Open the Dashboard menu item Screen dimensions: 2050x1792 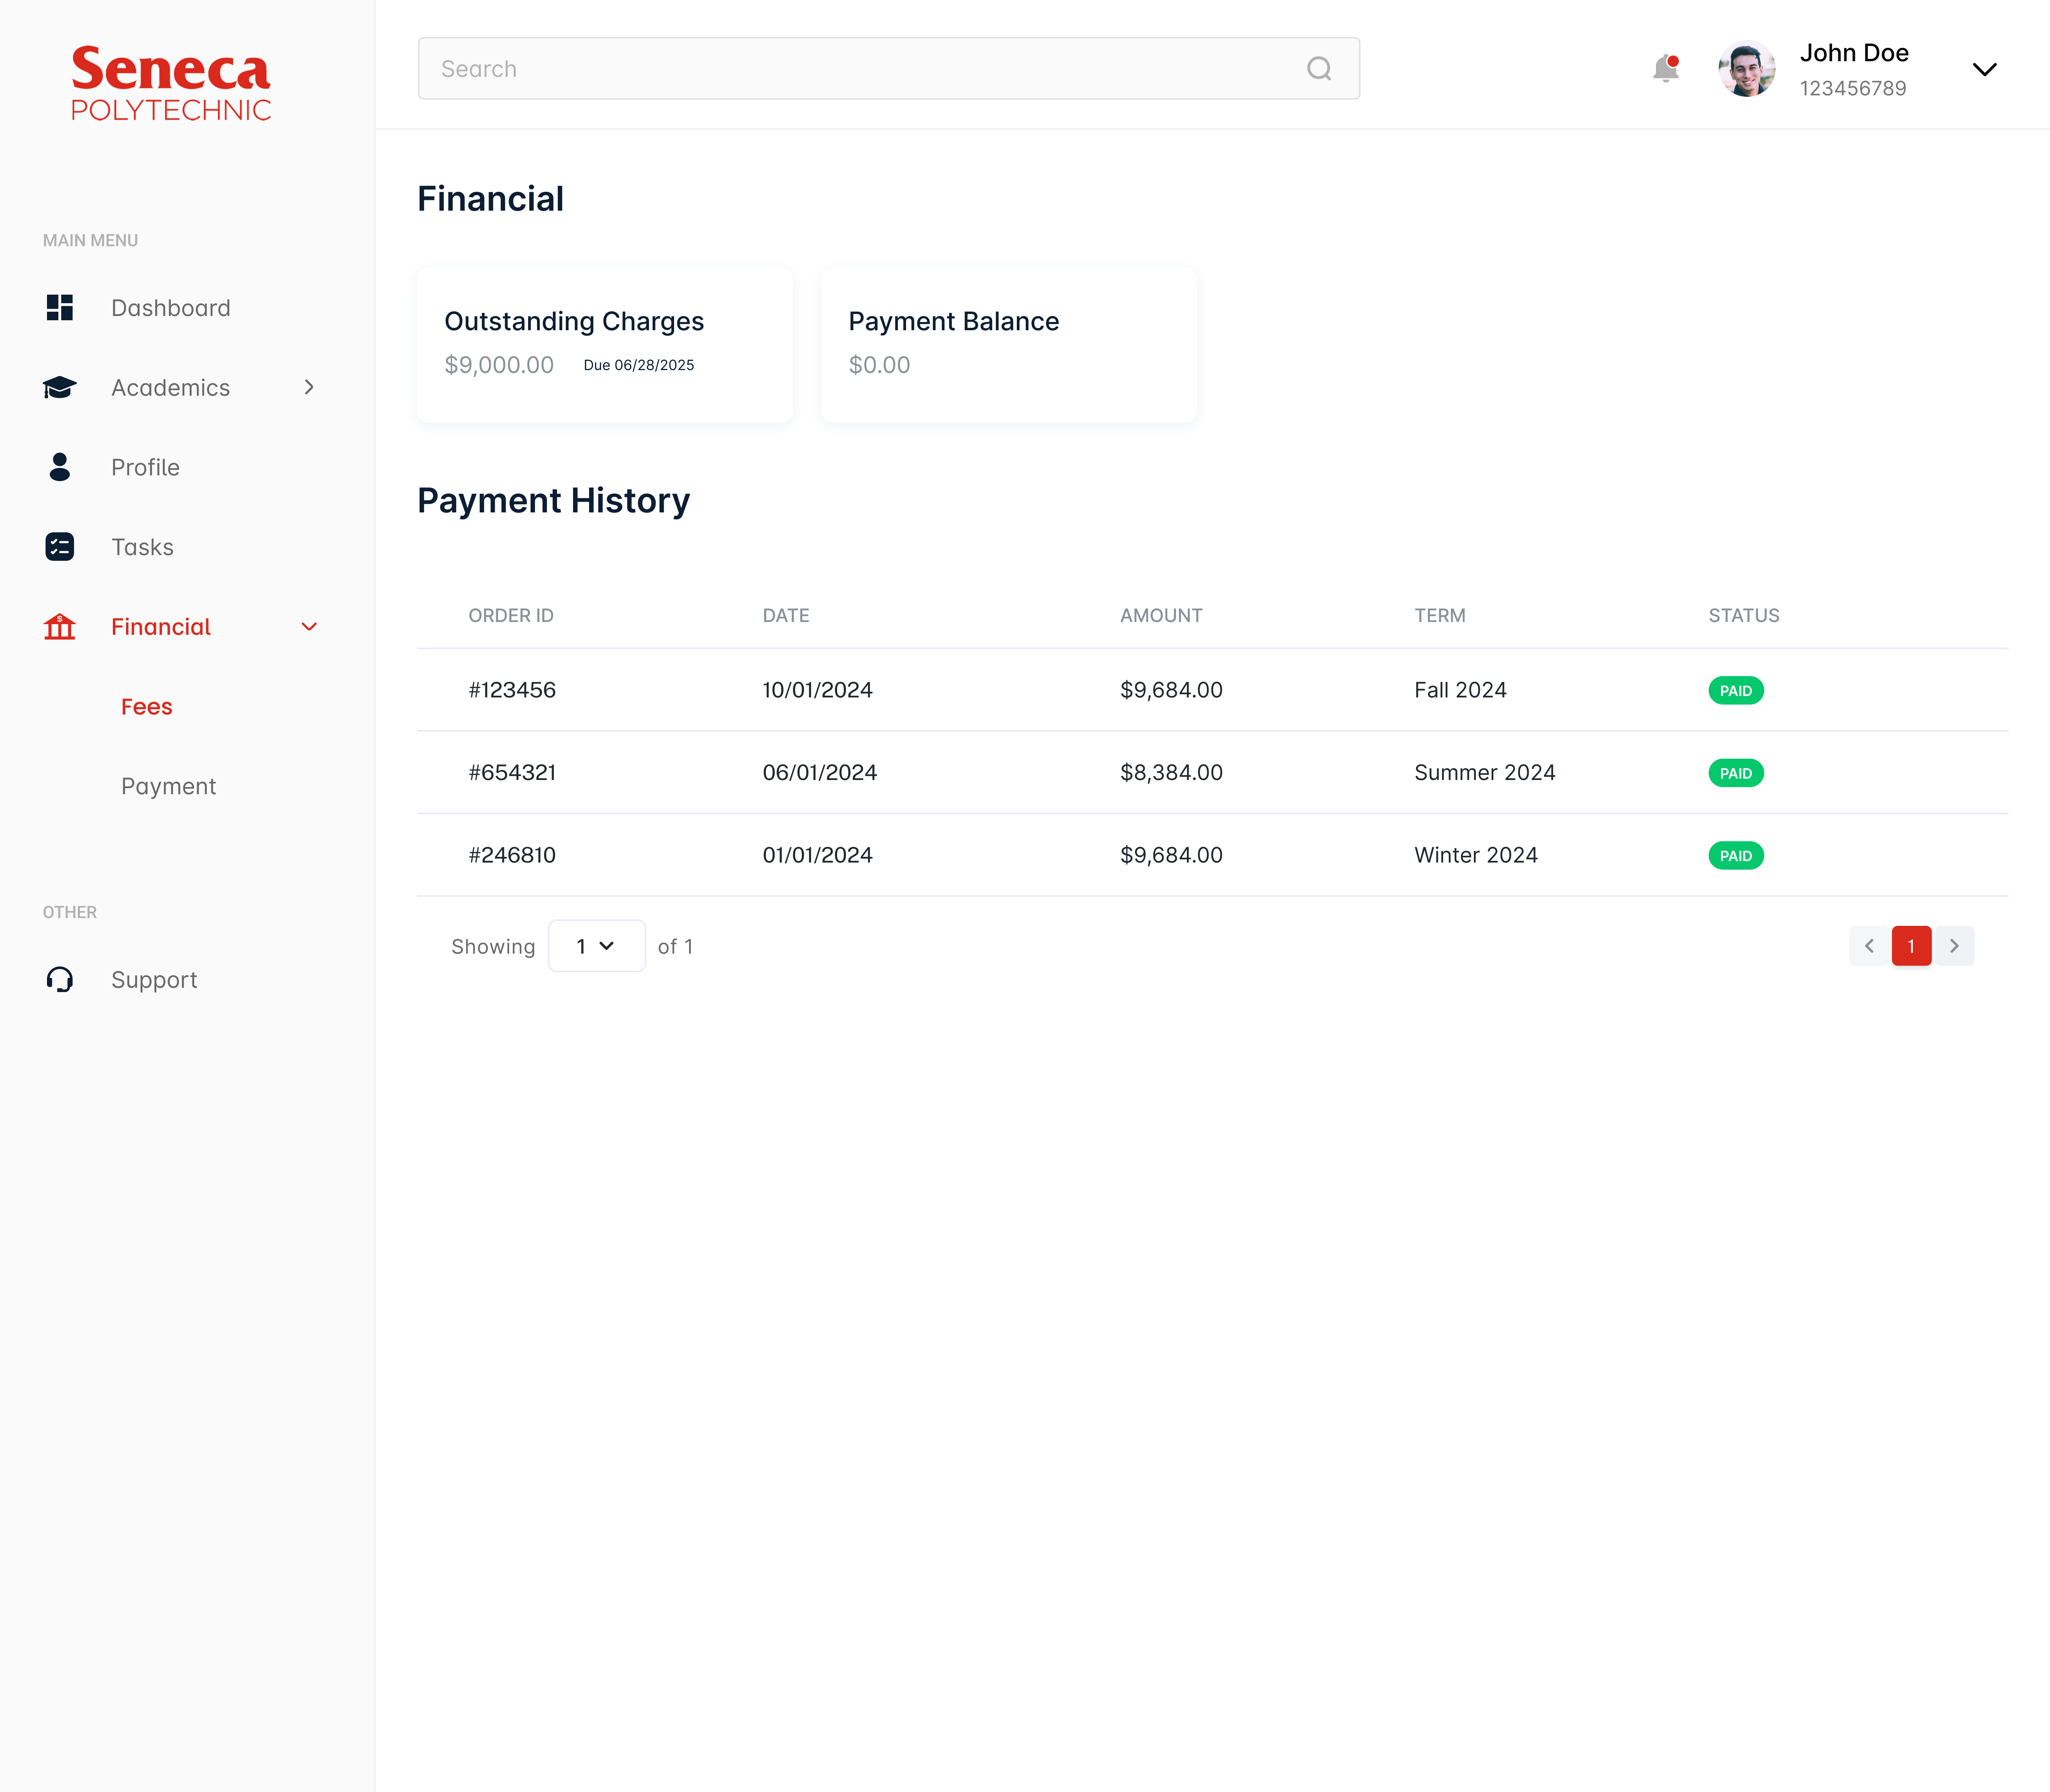click(171, 308)
